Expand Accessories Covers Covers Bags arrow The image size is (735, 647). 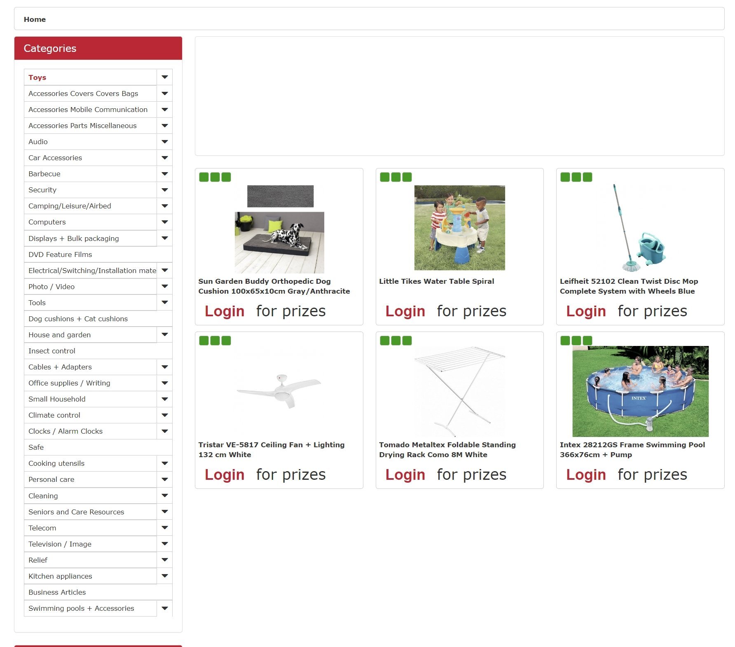tap(164, 93)
